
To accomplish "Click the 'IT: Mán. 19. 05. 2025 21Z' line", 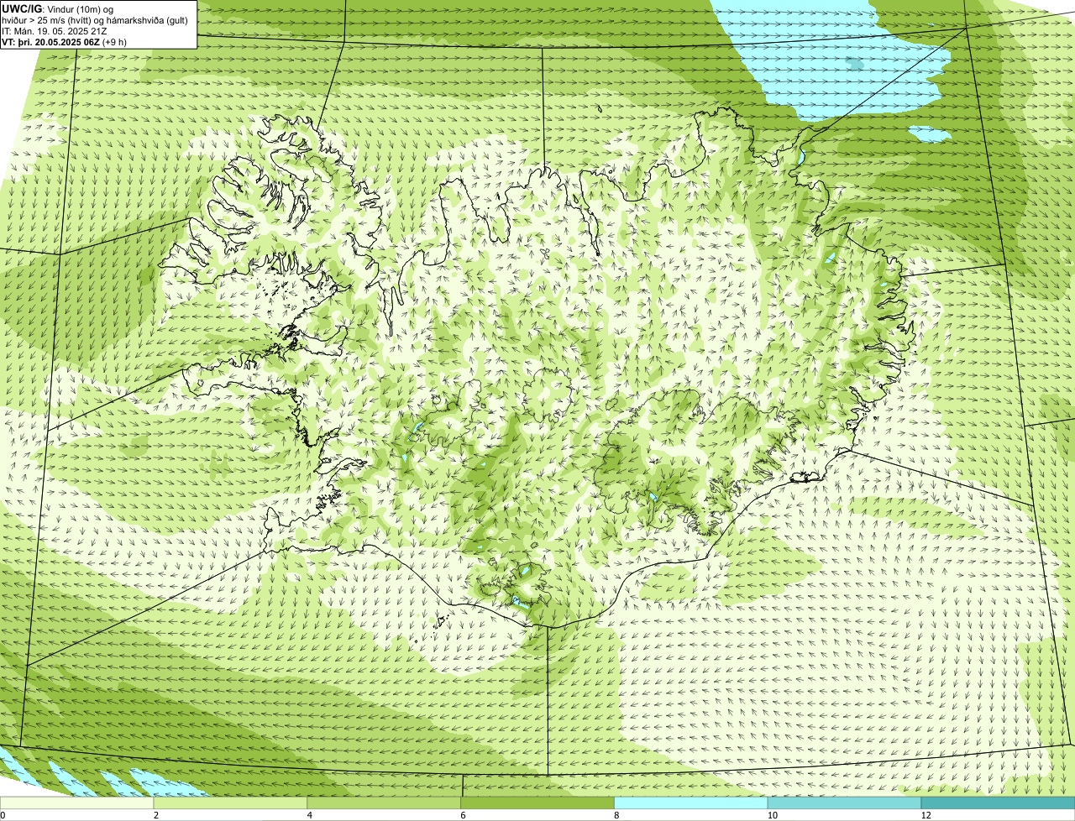I will pyautogui.click(x=55, y=31).
